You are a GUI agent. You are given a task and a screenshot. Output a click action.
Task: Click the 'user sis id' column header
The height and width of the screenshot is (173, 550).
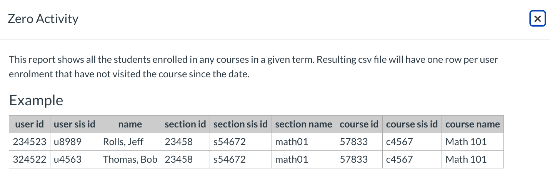coord(75,124)
